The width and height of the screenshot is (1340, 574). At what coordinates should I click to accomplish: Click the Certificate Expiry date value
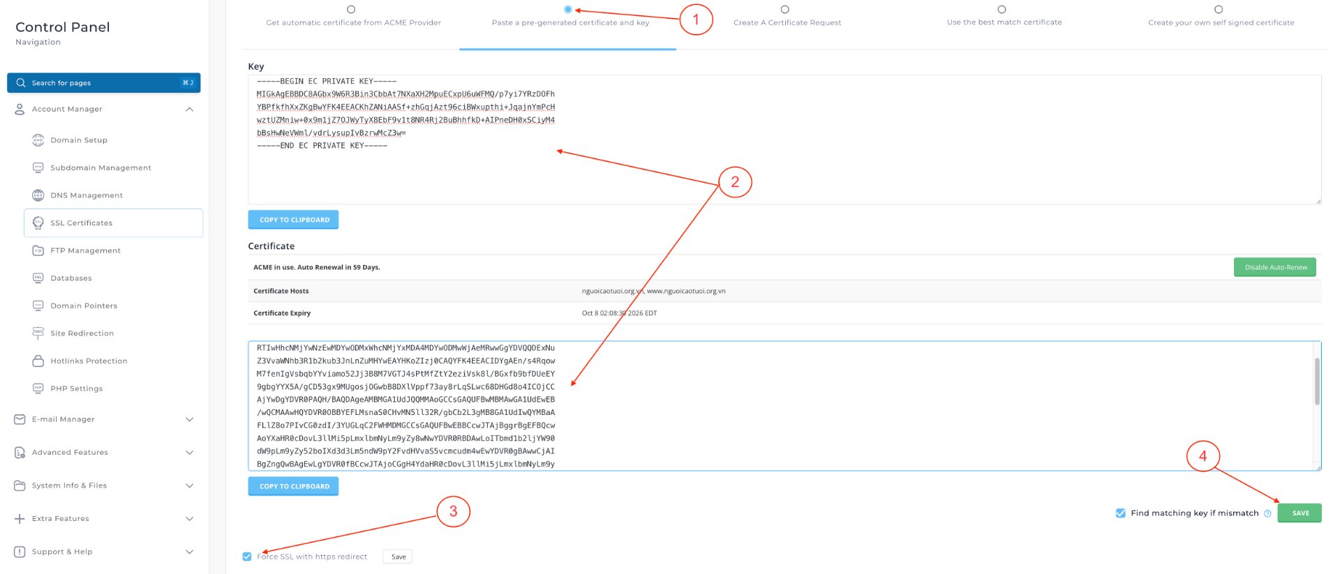click(x=619, y=313)
